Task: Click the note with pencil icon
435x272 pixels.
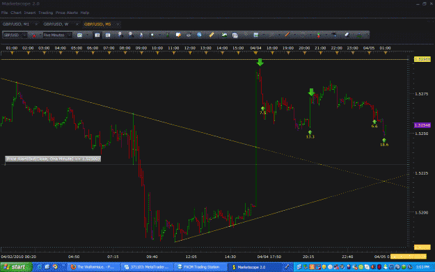Action: tap(178, 35)
